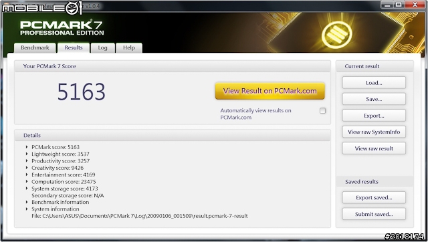Open the Log tab

[102, 47]
